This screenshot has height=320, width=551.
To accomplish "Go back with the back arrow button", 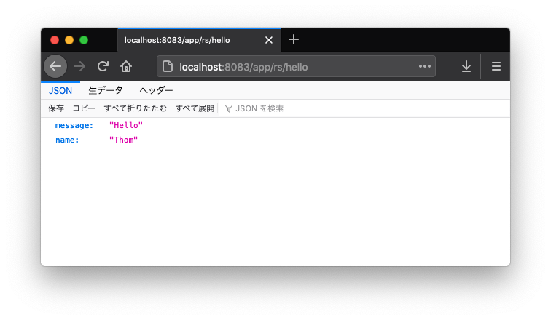I will (x=55, y=66).
